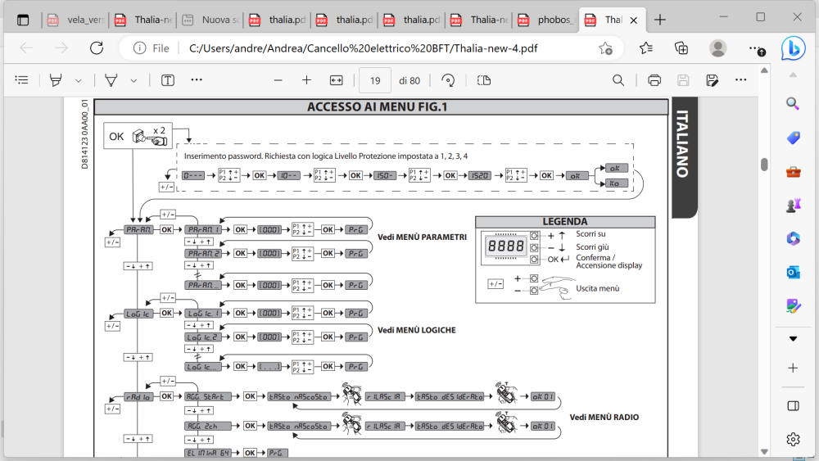This screenshot has width=819, height=461.
Task: Select the Draw pen tool
Action: pyautogui.click(x=111, y=80)
